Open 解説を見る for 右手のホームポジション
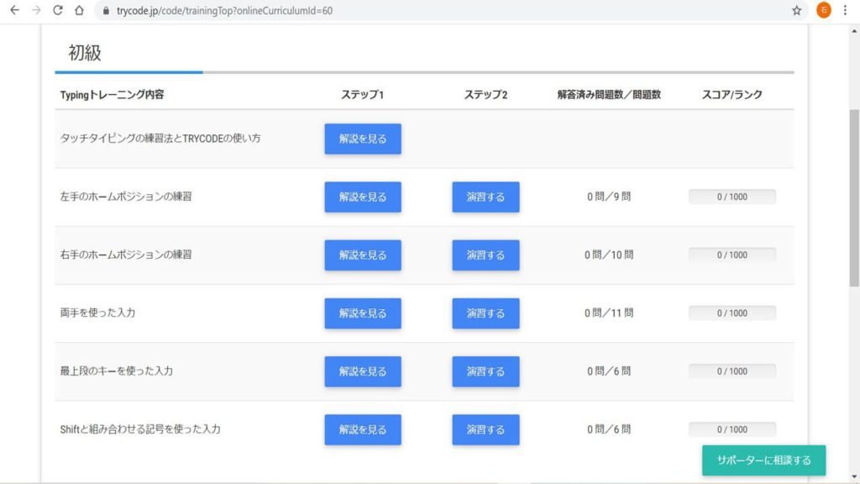The width and height of the screenshot is (860, 484). point(363,255)
